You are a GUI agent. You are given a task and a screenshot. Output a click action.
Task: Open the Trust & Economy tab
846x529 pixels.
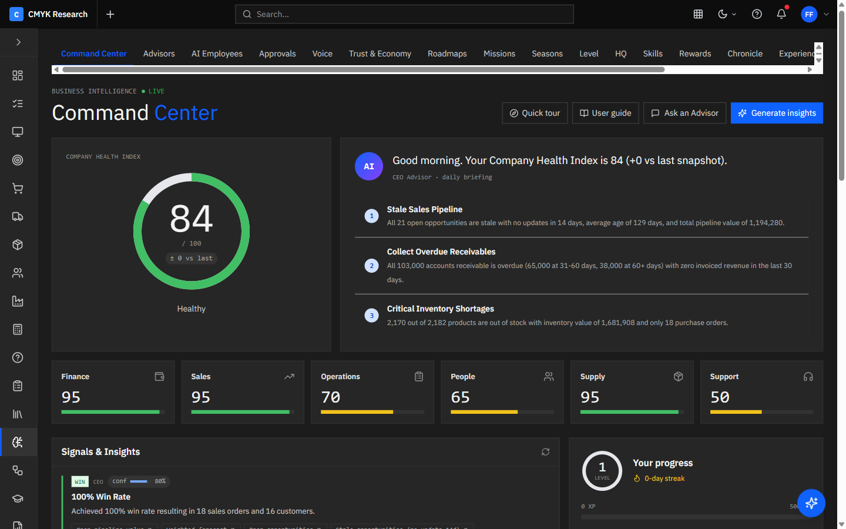[380, 53]
